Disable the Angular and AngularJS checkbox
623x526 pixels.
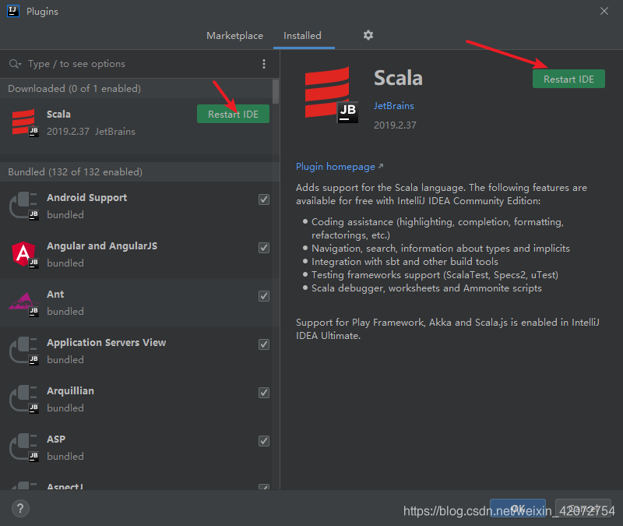point(264,248)
